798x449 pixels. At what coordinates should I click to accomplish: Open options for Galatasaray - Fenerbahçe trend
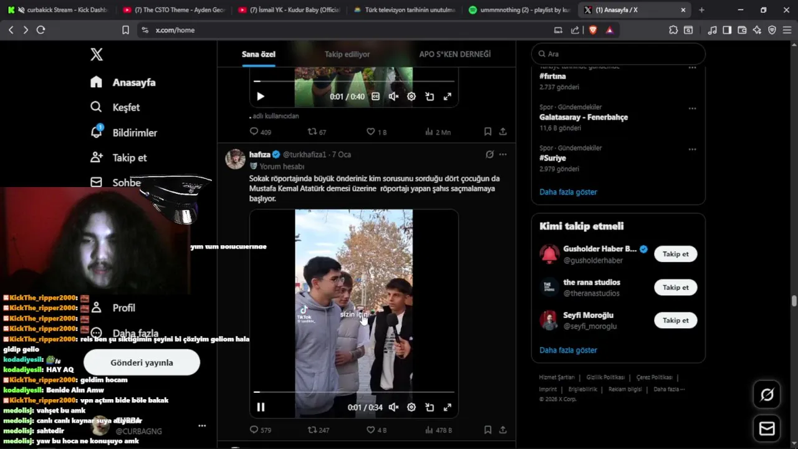click(692, 109)
